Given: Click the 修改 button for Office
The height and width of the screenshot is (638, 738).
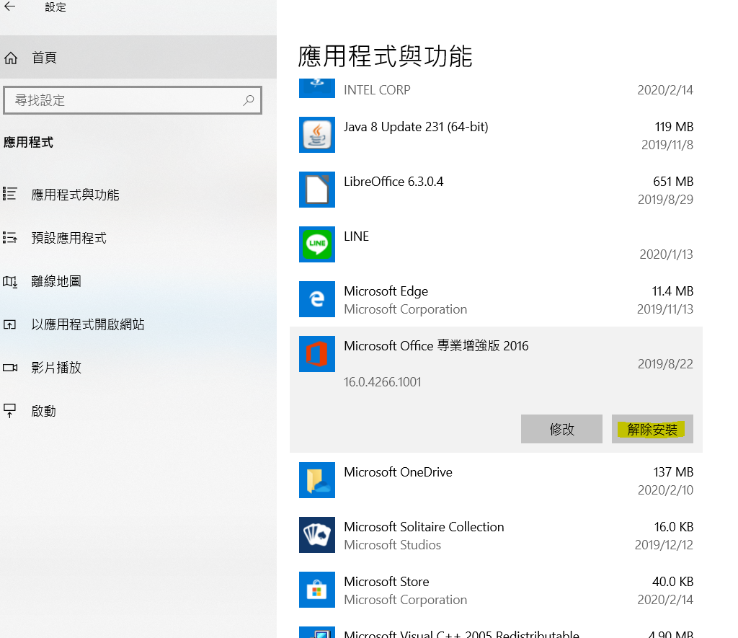Looking at the screenshot, I should click(x=561, y=429).
